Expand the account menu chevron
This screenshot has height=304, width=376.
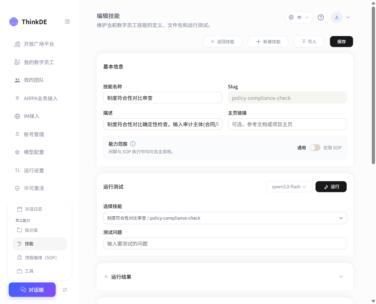[x=348, y=17]
